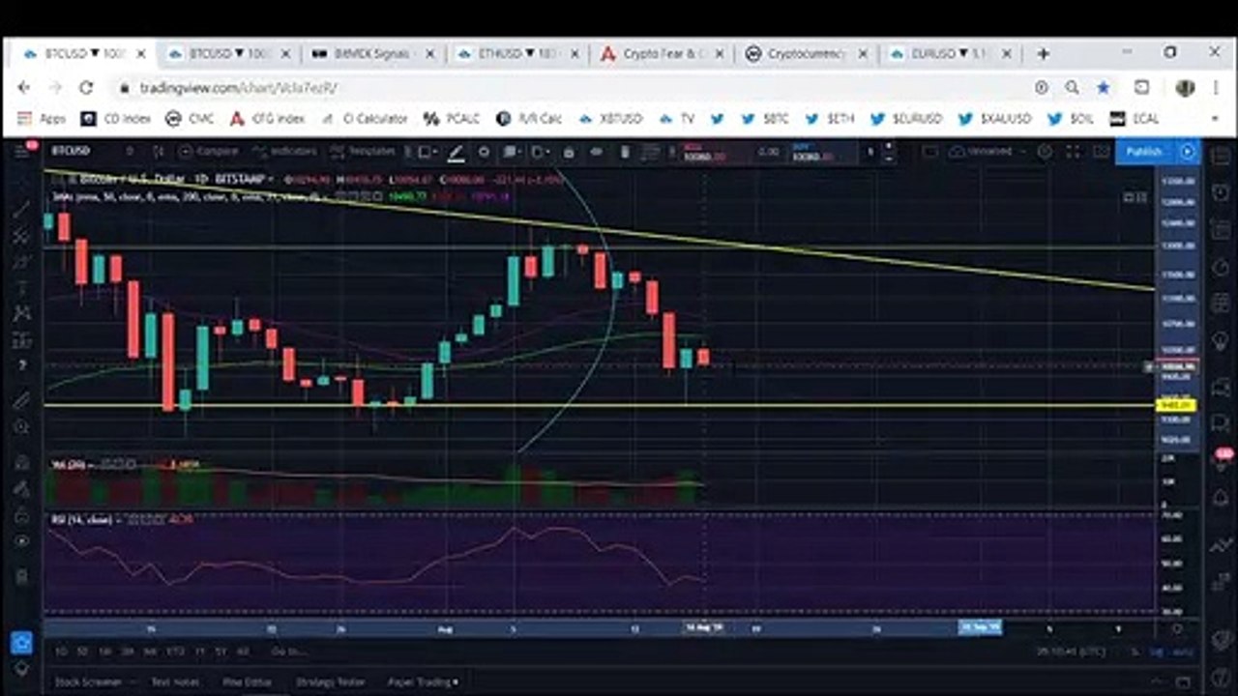Click the highlighted Sep date label on time axis

click(980, 628)
